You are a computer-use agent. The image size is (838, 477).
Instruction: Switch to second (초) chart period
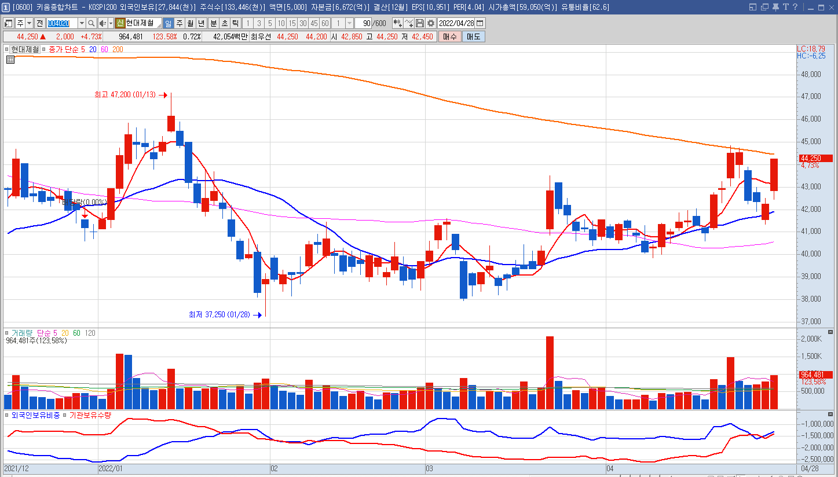tap(224, 23)
